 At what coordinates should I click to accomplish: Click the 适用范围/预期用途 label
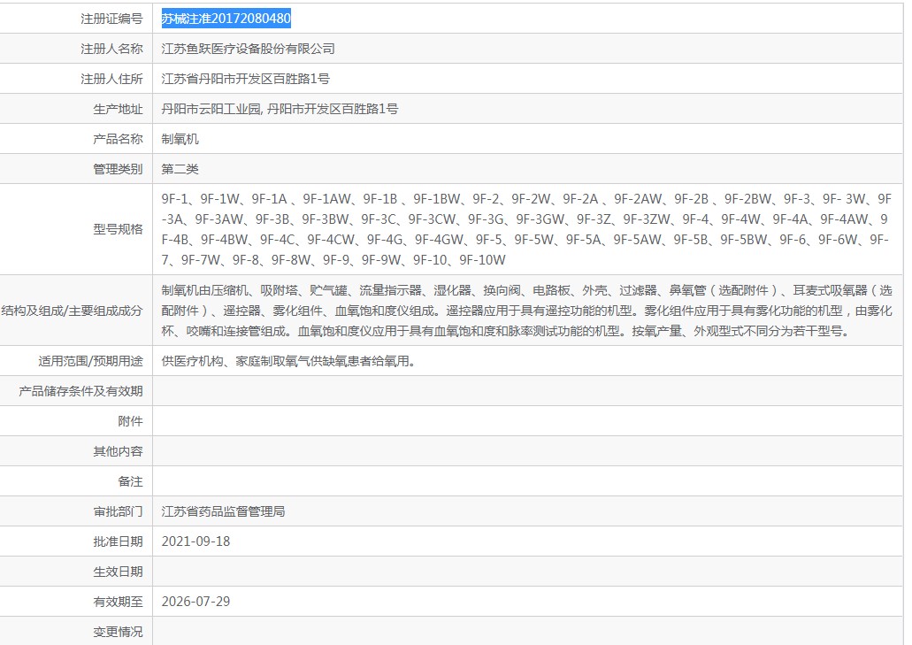click(x=91, y=361)
